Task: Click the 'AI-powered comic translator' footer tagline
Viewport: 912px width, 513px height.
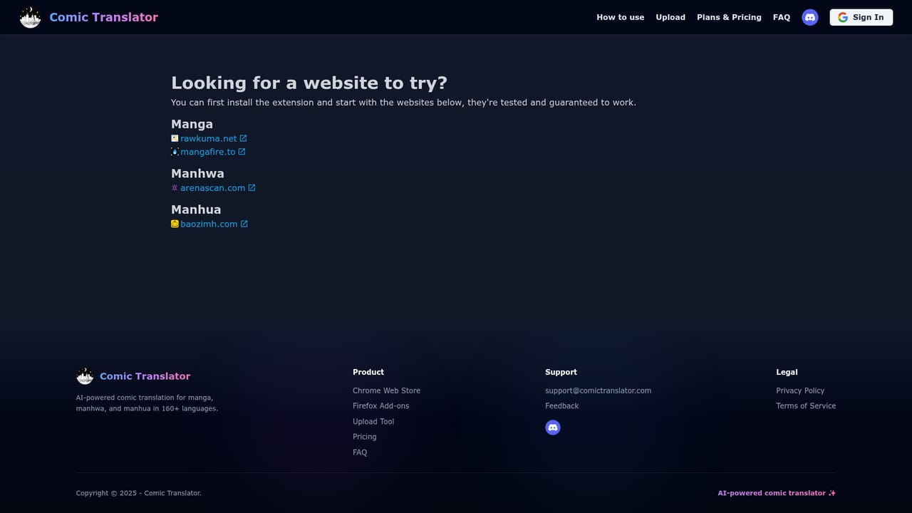Action: pyautogui.click(x=777, y=493)
